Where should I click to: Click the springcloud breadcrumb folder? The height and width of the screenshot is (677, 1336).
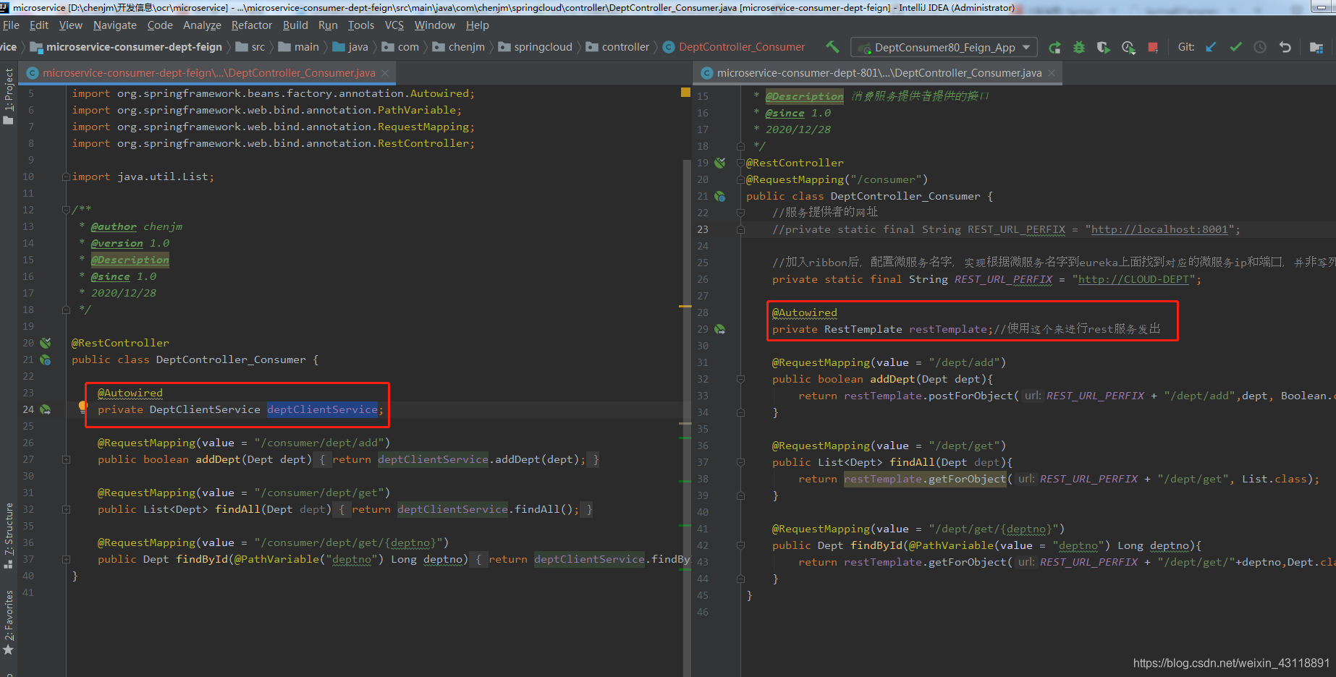pos(536,47)
